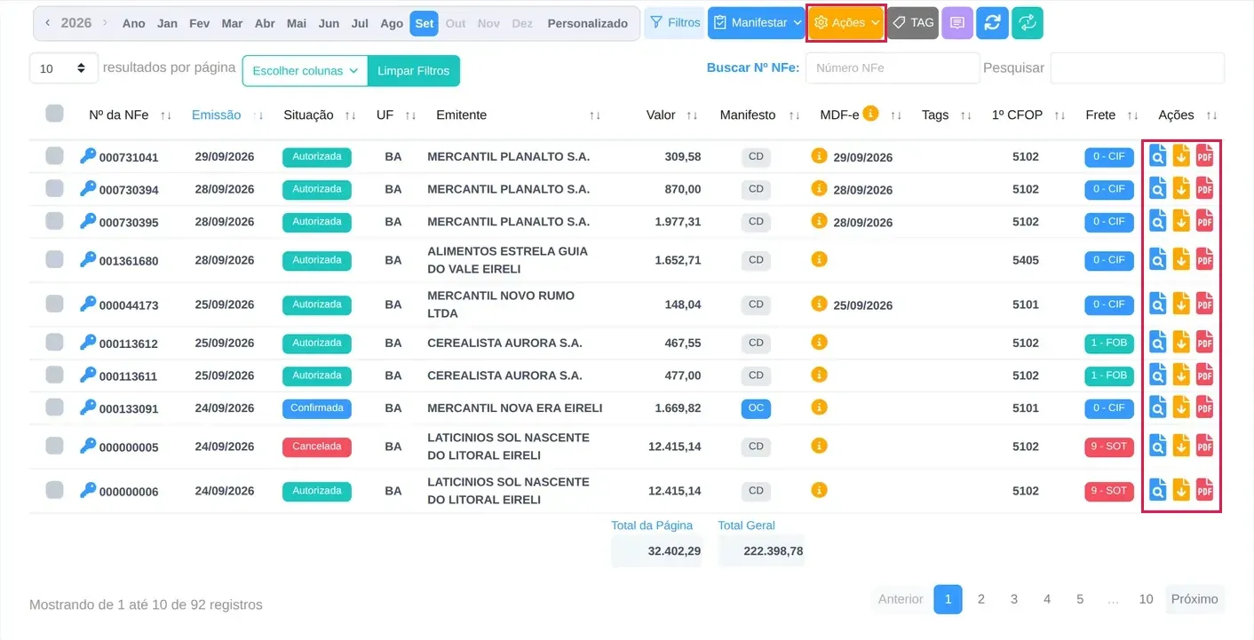
Task: Click the purple comment icon button
Action: coord(957,23)
